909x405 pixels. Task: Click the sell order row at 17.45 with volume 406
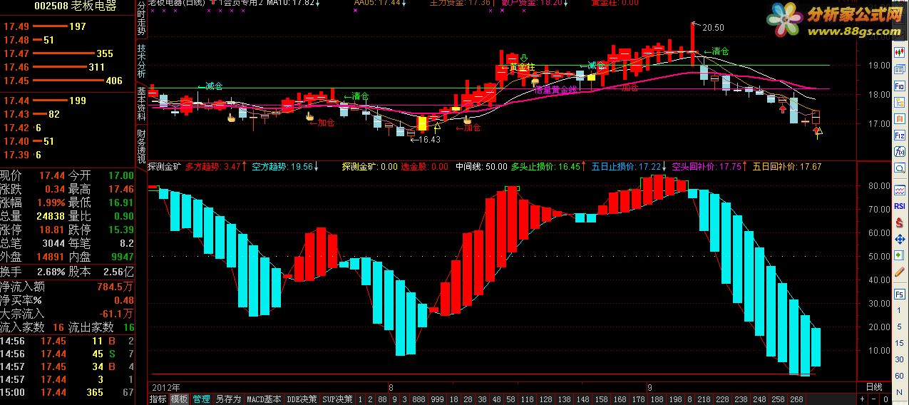67,81
